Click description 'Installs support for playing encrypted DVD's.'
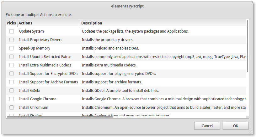This screenshot has height=137, width=256. (x=119, y=74)
